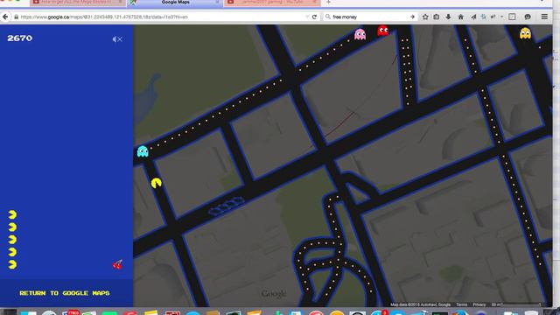Reload the page with the refresh icon
This screenshot has width=560, height=315.
click(x=314, y=17)
